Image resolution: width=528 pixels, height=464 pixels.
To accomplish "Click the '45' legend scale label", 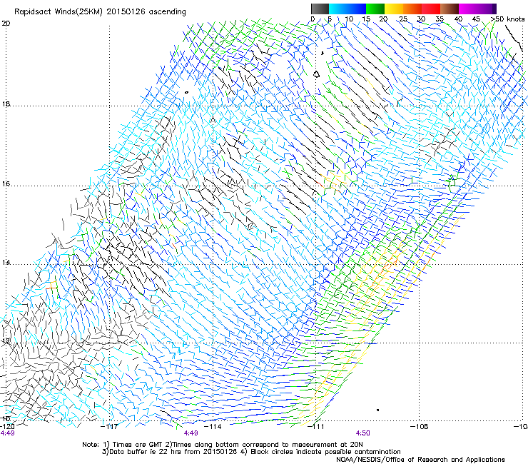I will 476,19.
